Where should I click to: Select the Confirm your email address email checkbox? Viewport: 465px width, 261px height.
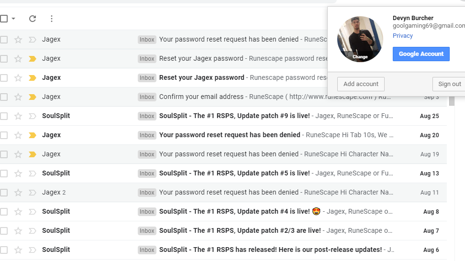4,97
